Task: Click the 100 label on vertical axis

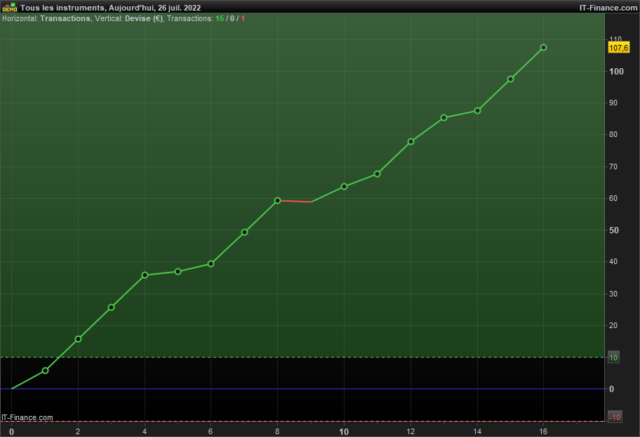Action: coord(616,72)
